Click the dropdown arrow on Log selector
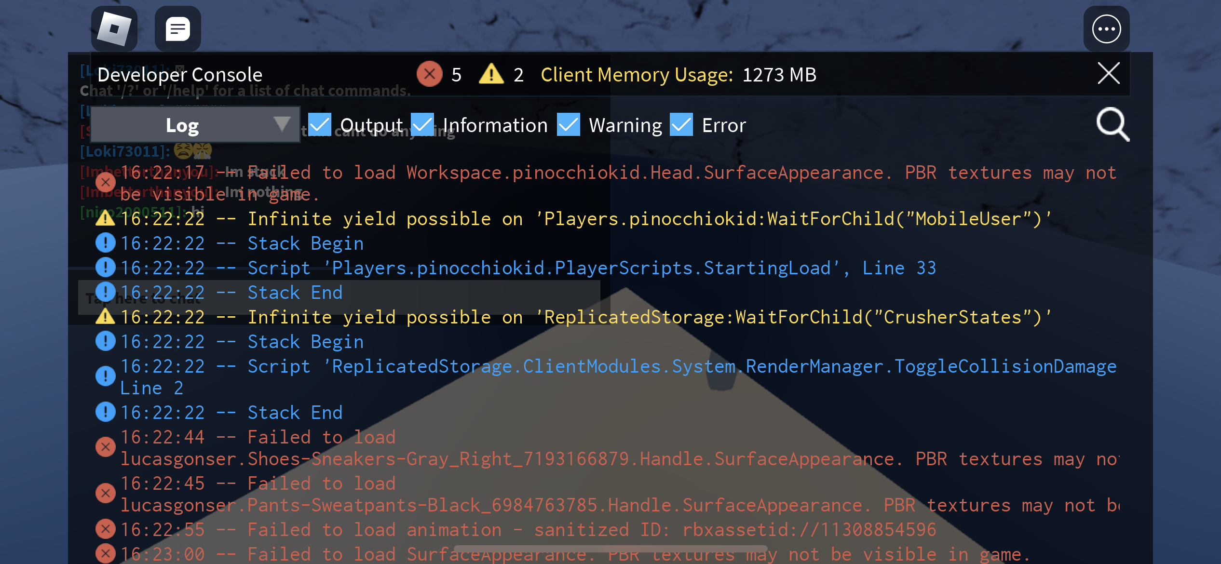The height and width of the screenshot is (564, 1221). [282, 124]
